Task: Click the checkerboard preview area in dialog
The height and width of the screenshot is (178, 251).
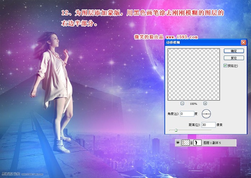Action: (194, 74)
